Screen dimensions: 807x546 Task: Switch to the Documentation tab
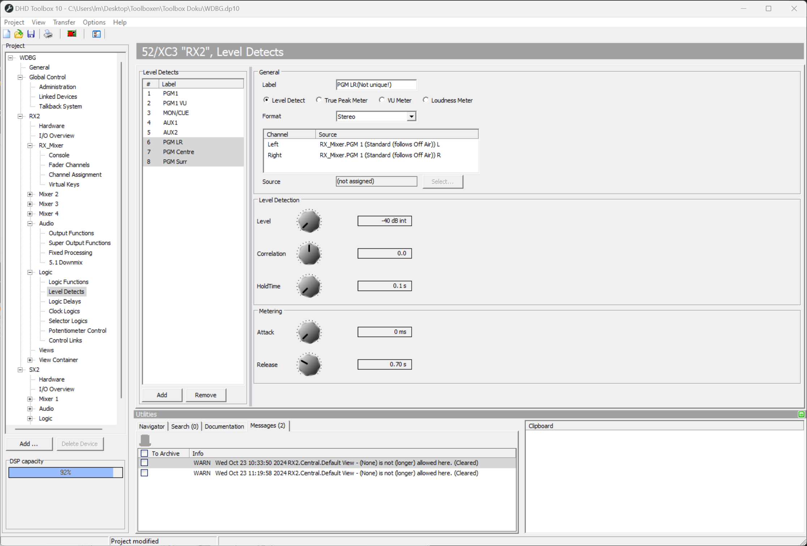coord(224,426)
